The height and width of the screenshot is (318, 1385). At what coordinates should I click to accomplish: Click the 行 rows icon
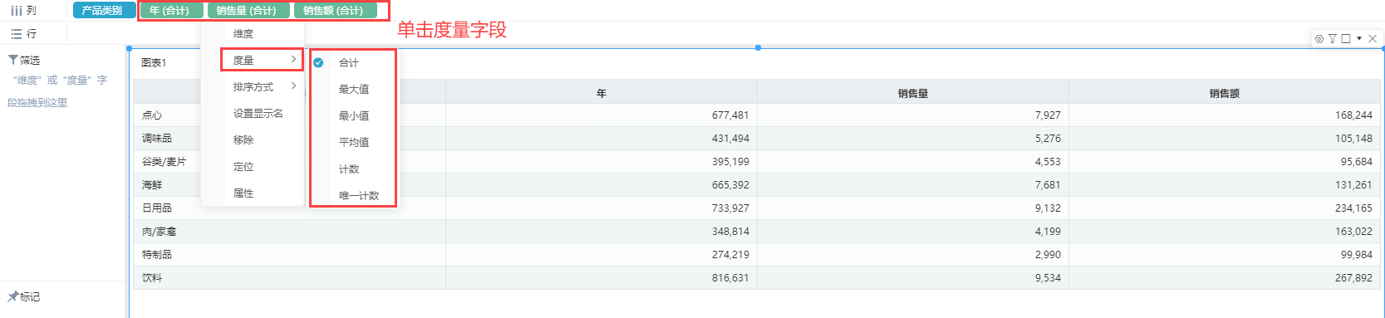16,34
